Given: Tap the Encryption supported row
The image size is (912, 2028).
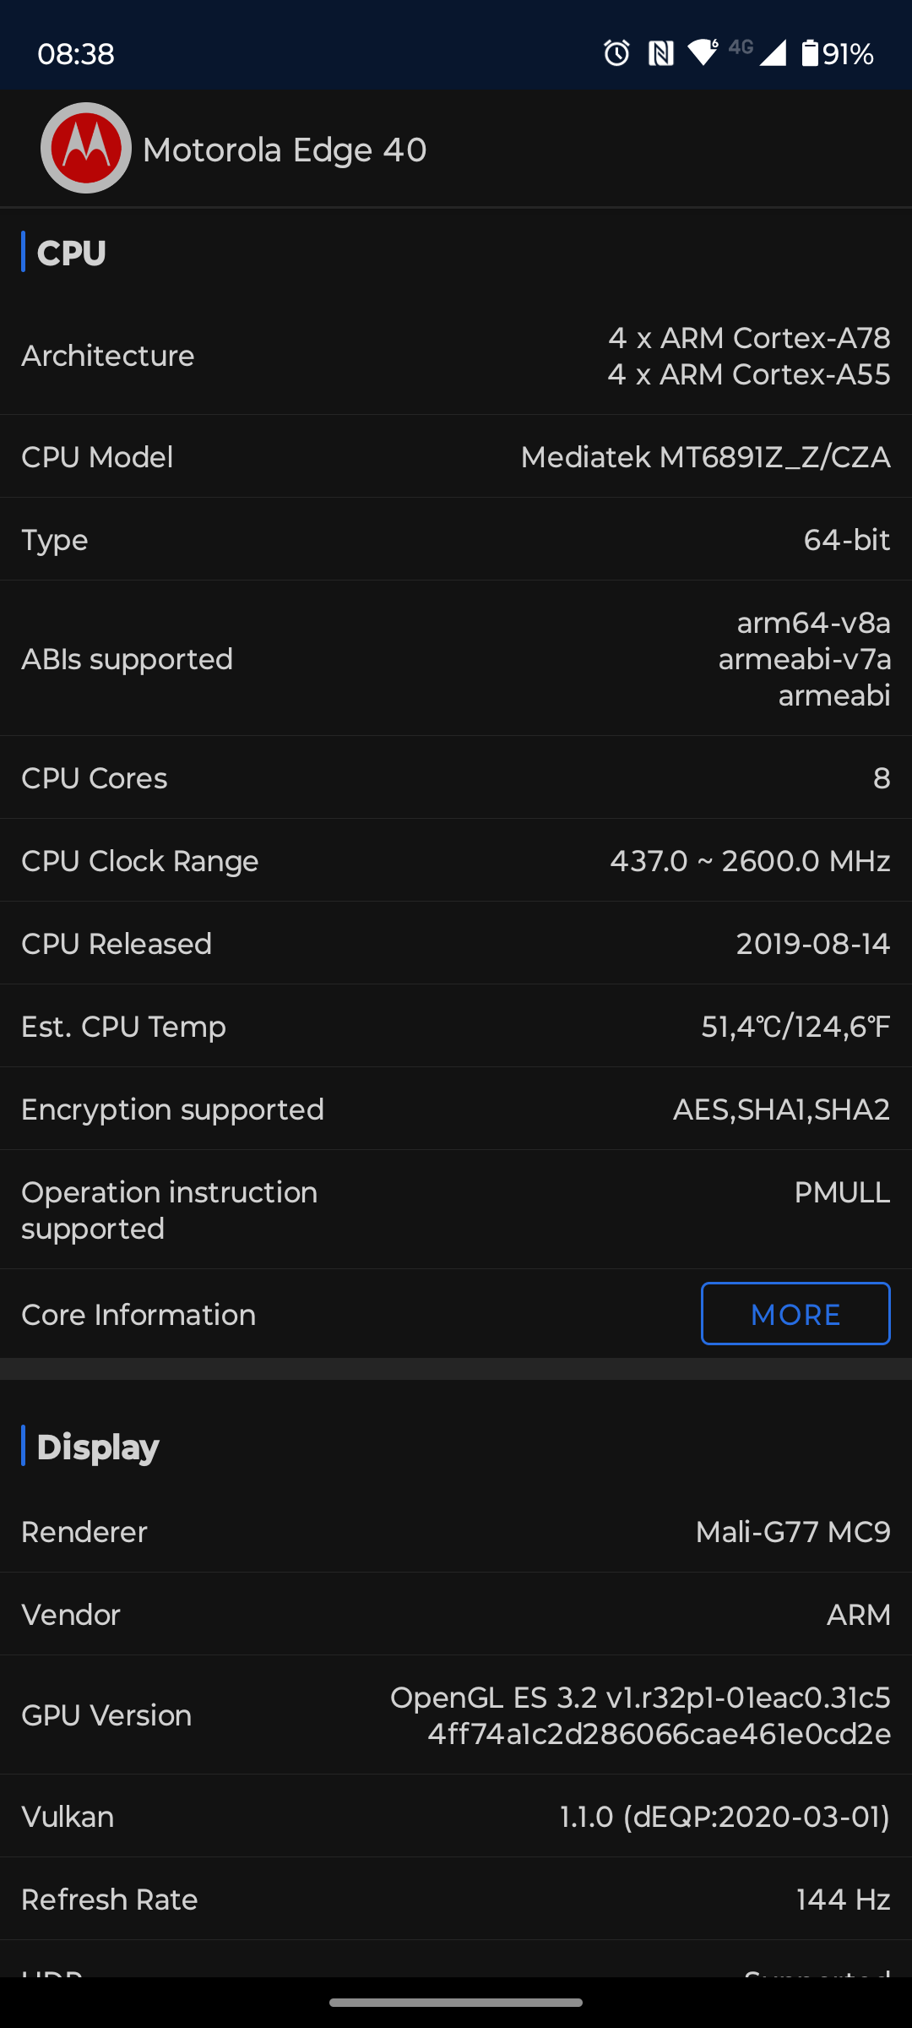Looking at the screenshot, I should [x=456, y=1109].
